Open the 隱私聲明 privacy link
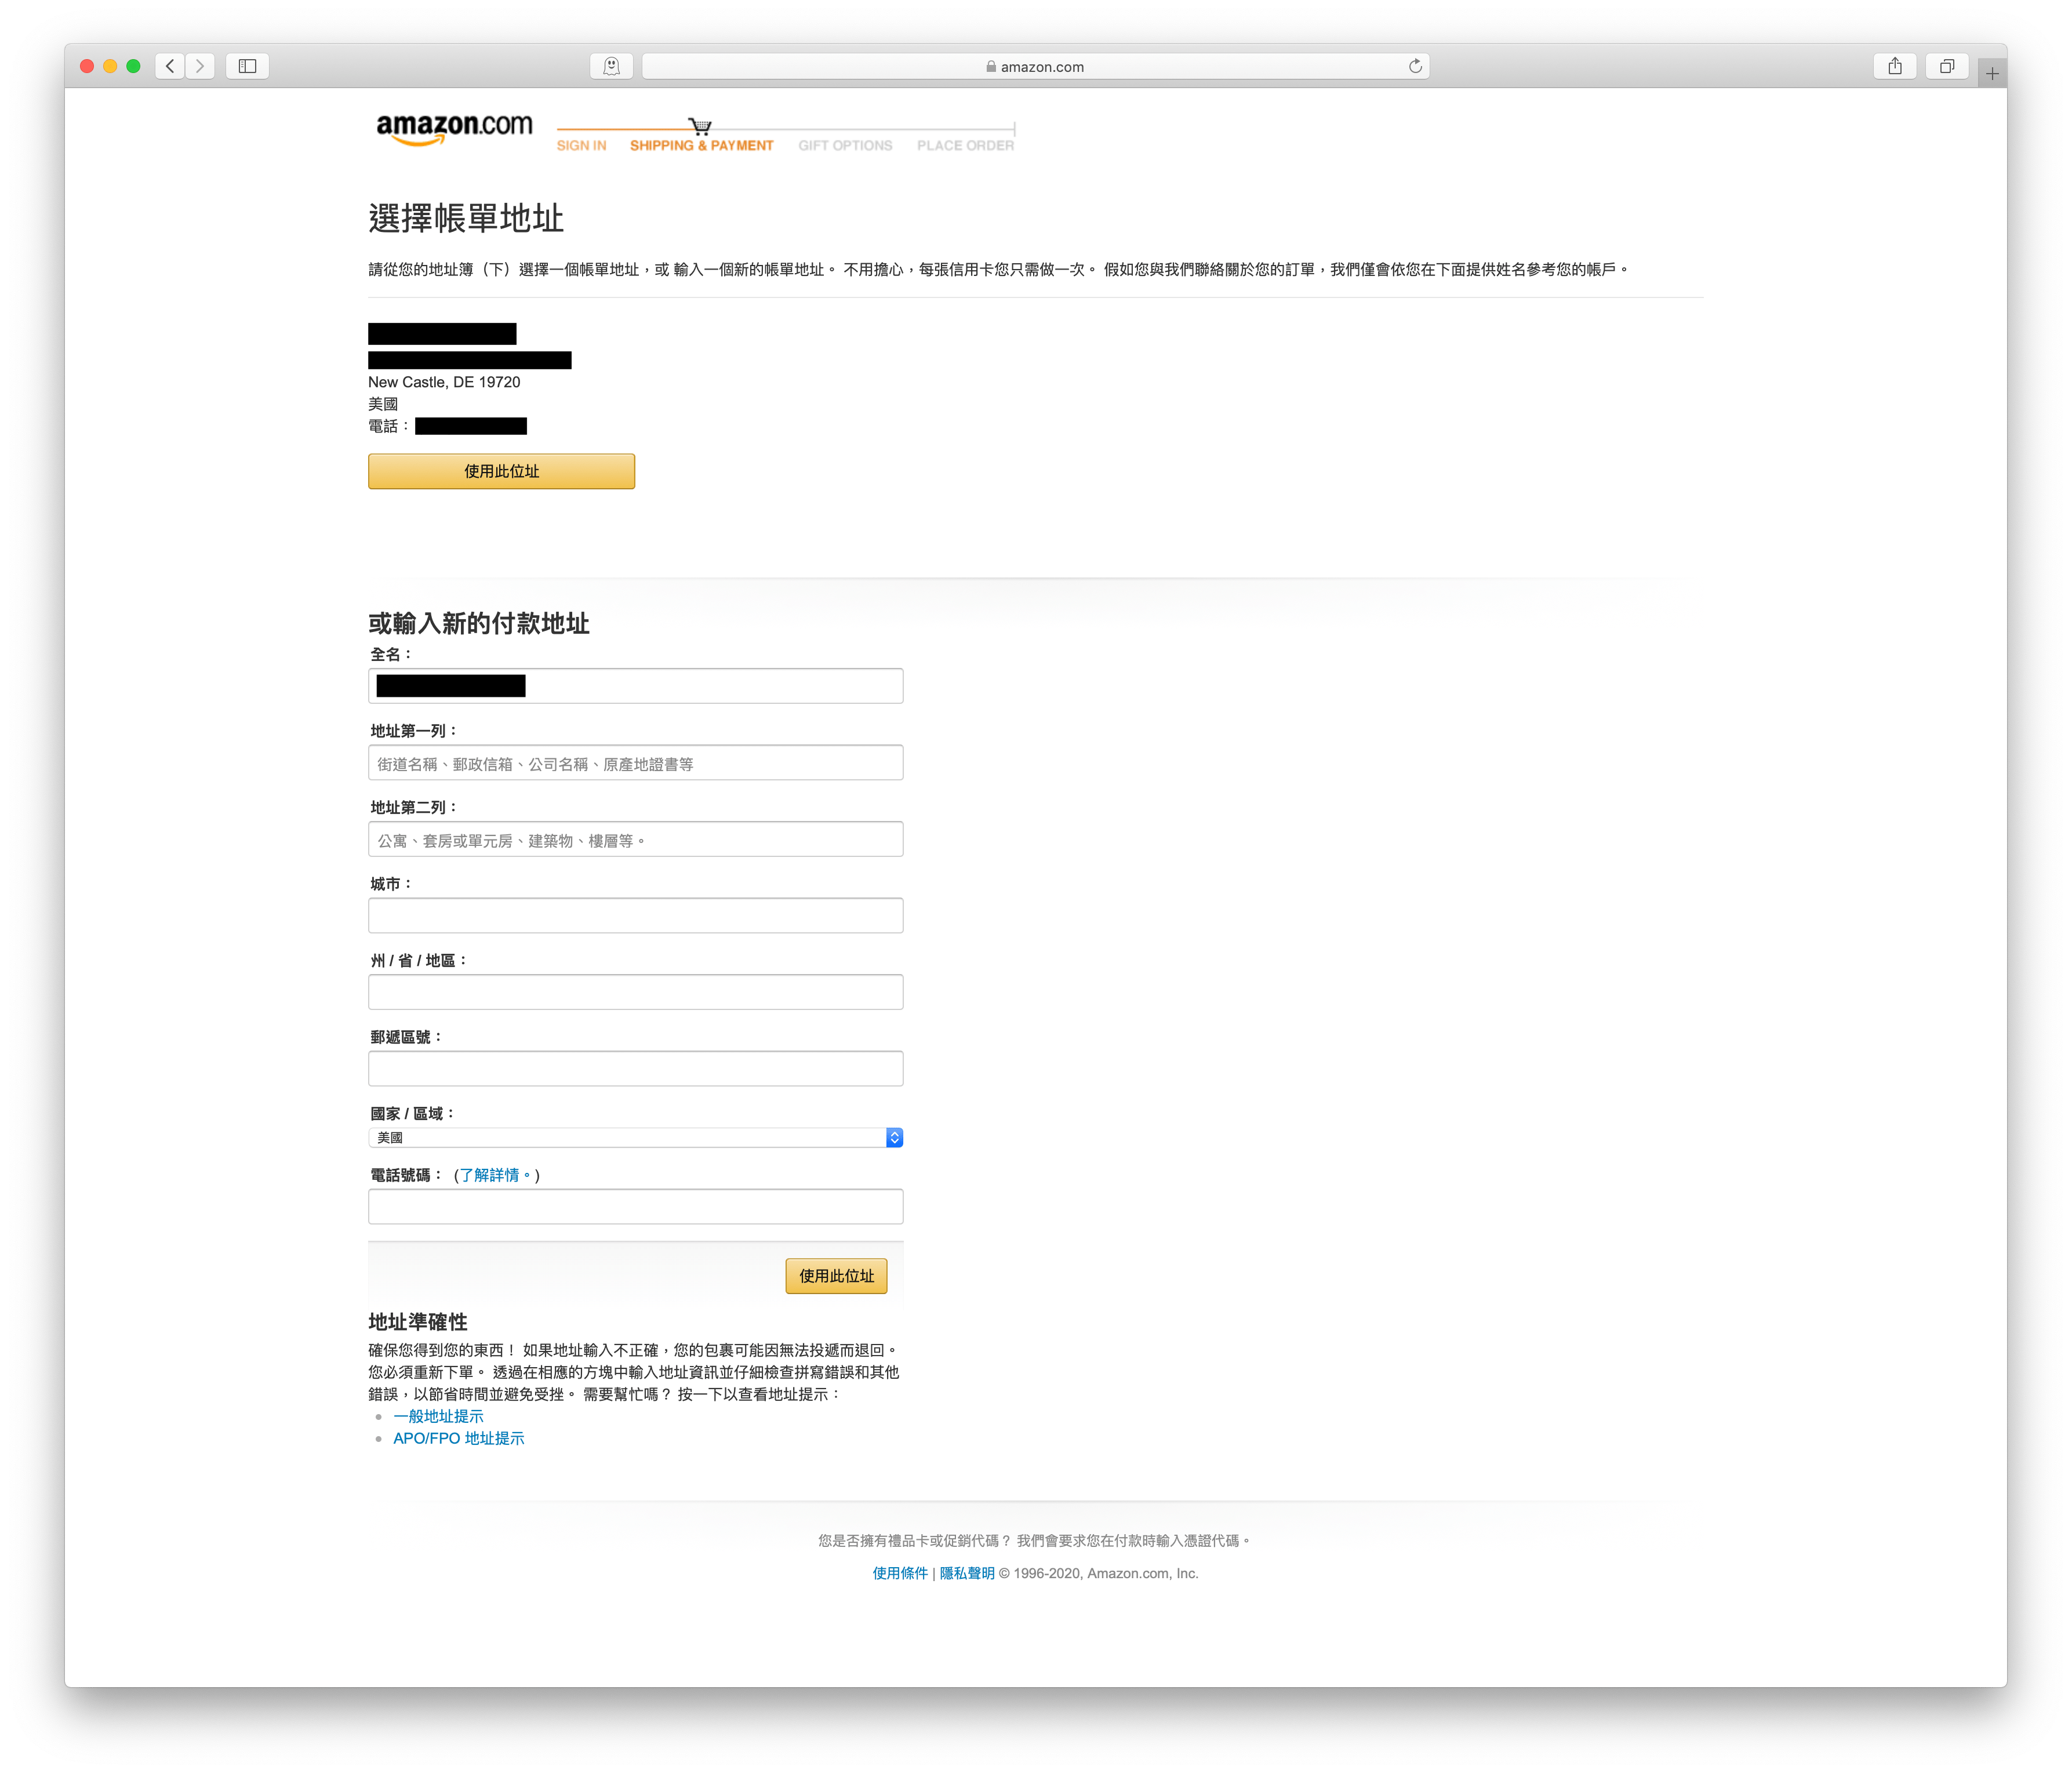The height and width of the screenshot is (1773, 2072). pos(967,1573)
